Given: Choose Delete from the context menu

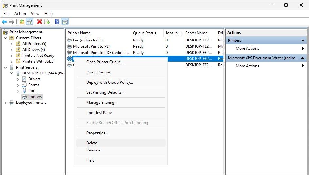Looking at the screenshot, I should click(92, 143).
